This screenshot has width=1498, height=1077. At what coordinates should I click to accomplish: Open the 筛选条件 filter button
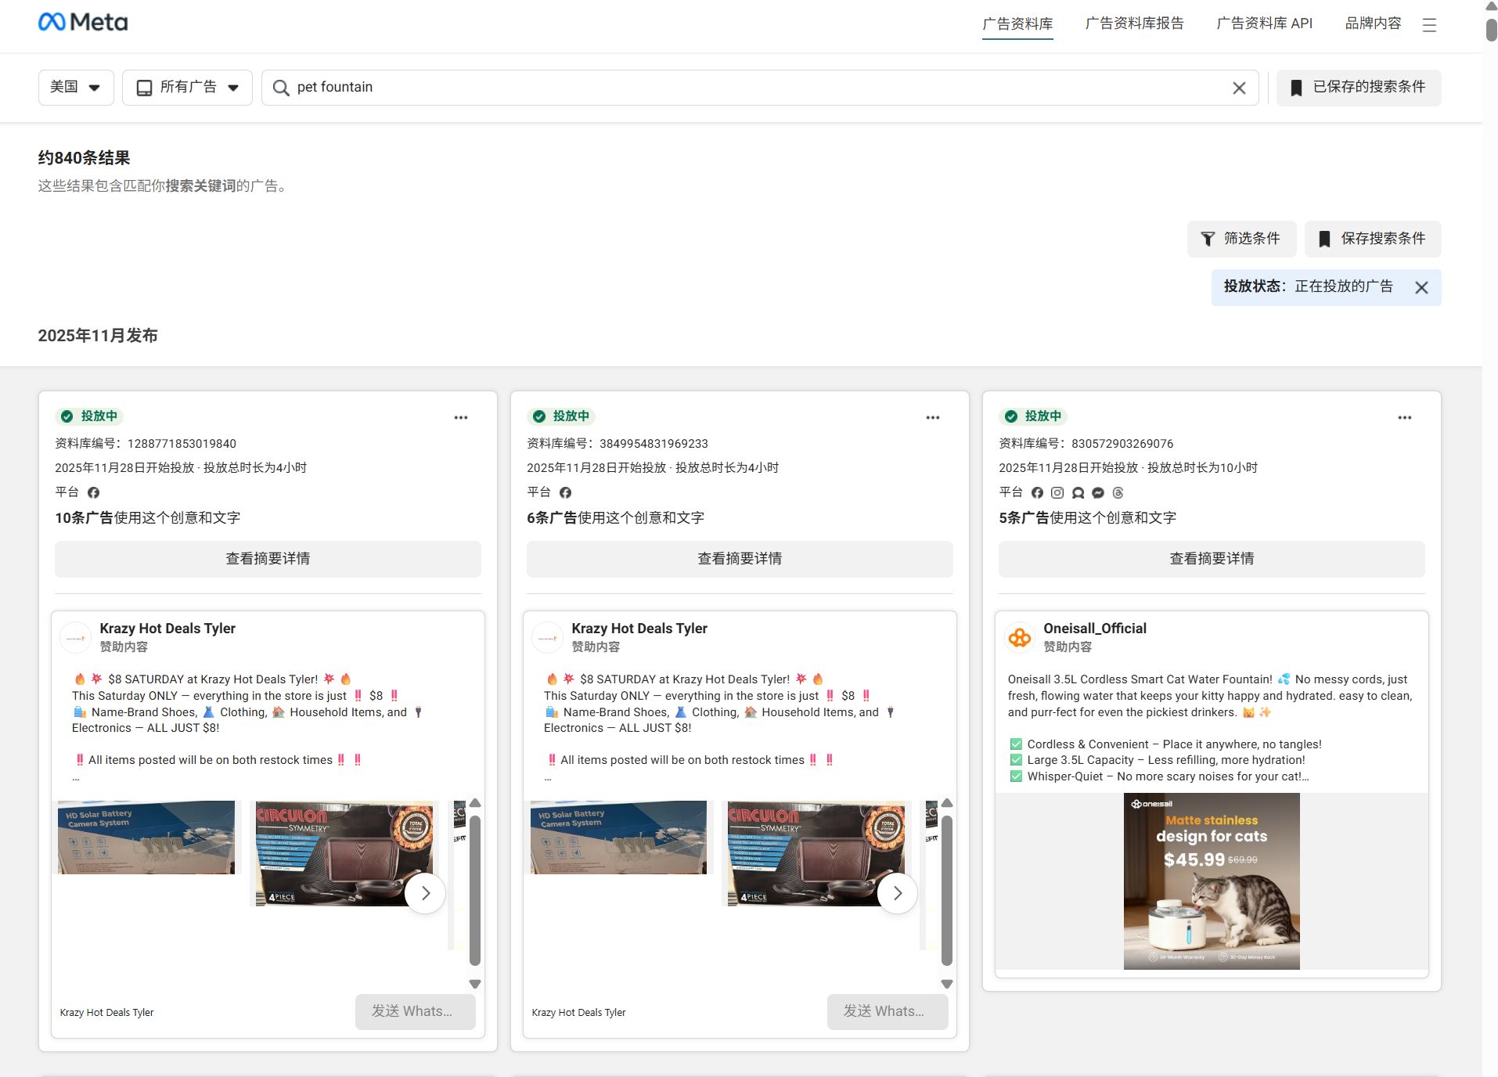(1241, 239)
